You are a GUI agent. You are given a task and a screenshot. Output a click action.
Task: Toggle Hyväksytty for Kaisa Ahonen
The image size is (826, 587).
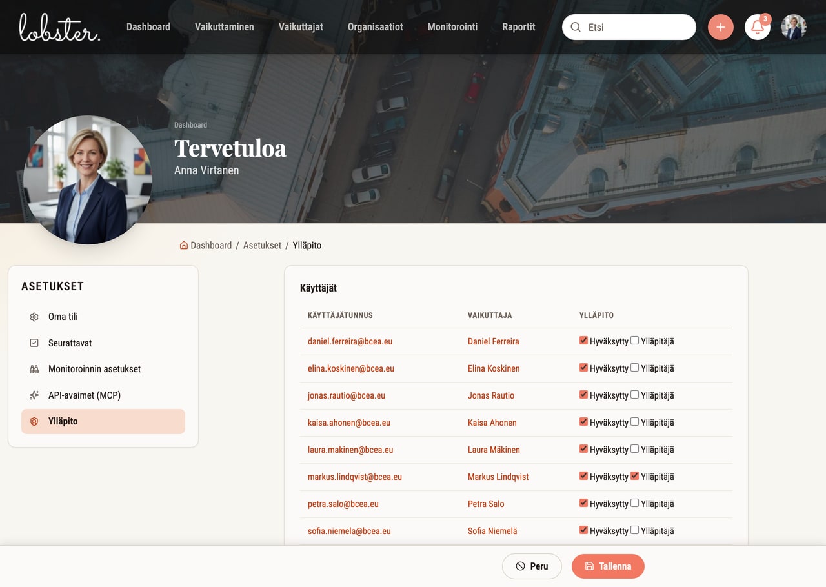(583, 422)
